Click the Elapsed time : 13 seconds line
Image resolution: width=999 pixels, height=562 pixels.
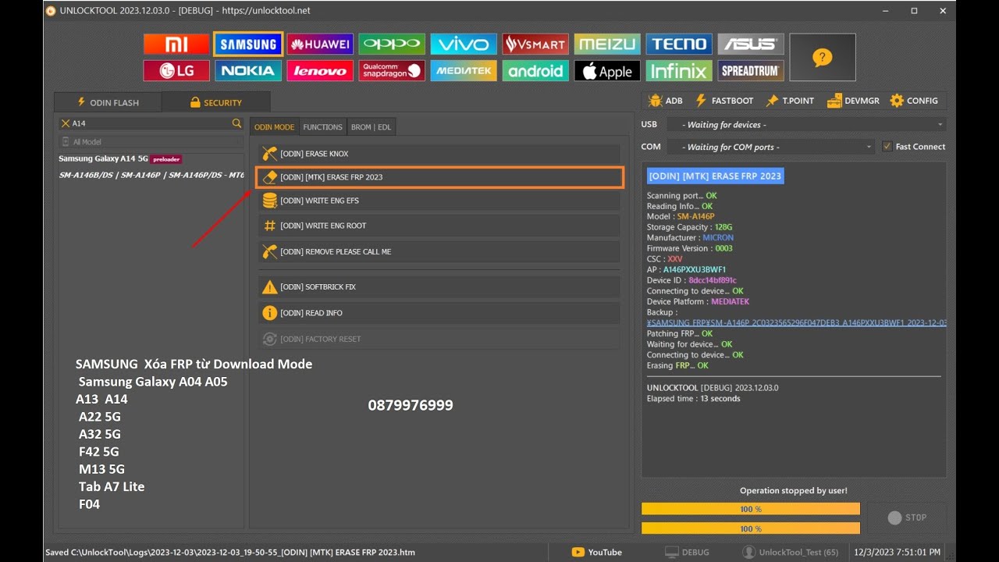coord(694,399)
